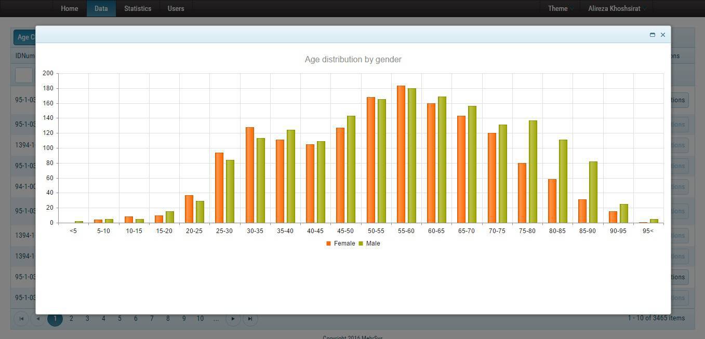Select page 10 in the pager
This screenshot has width=705, height=339.
(200, 319)
